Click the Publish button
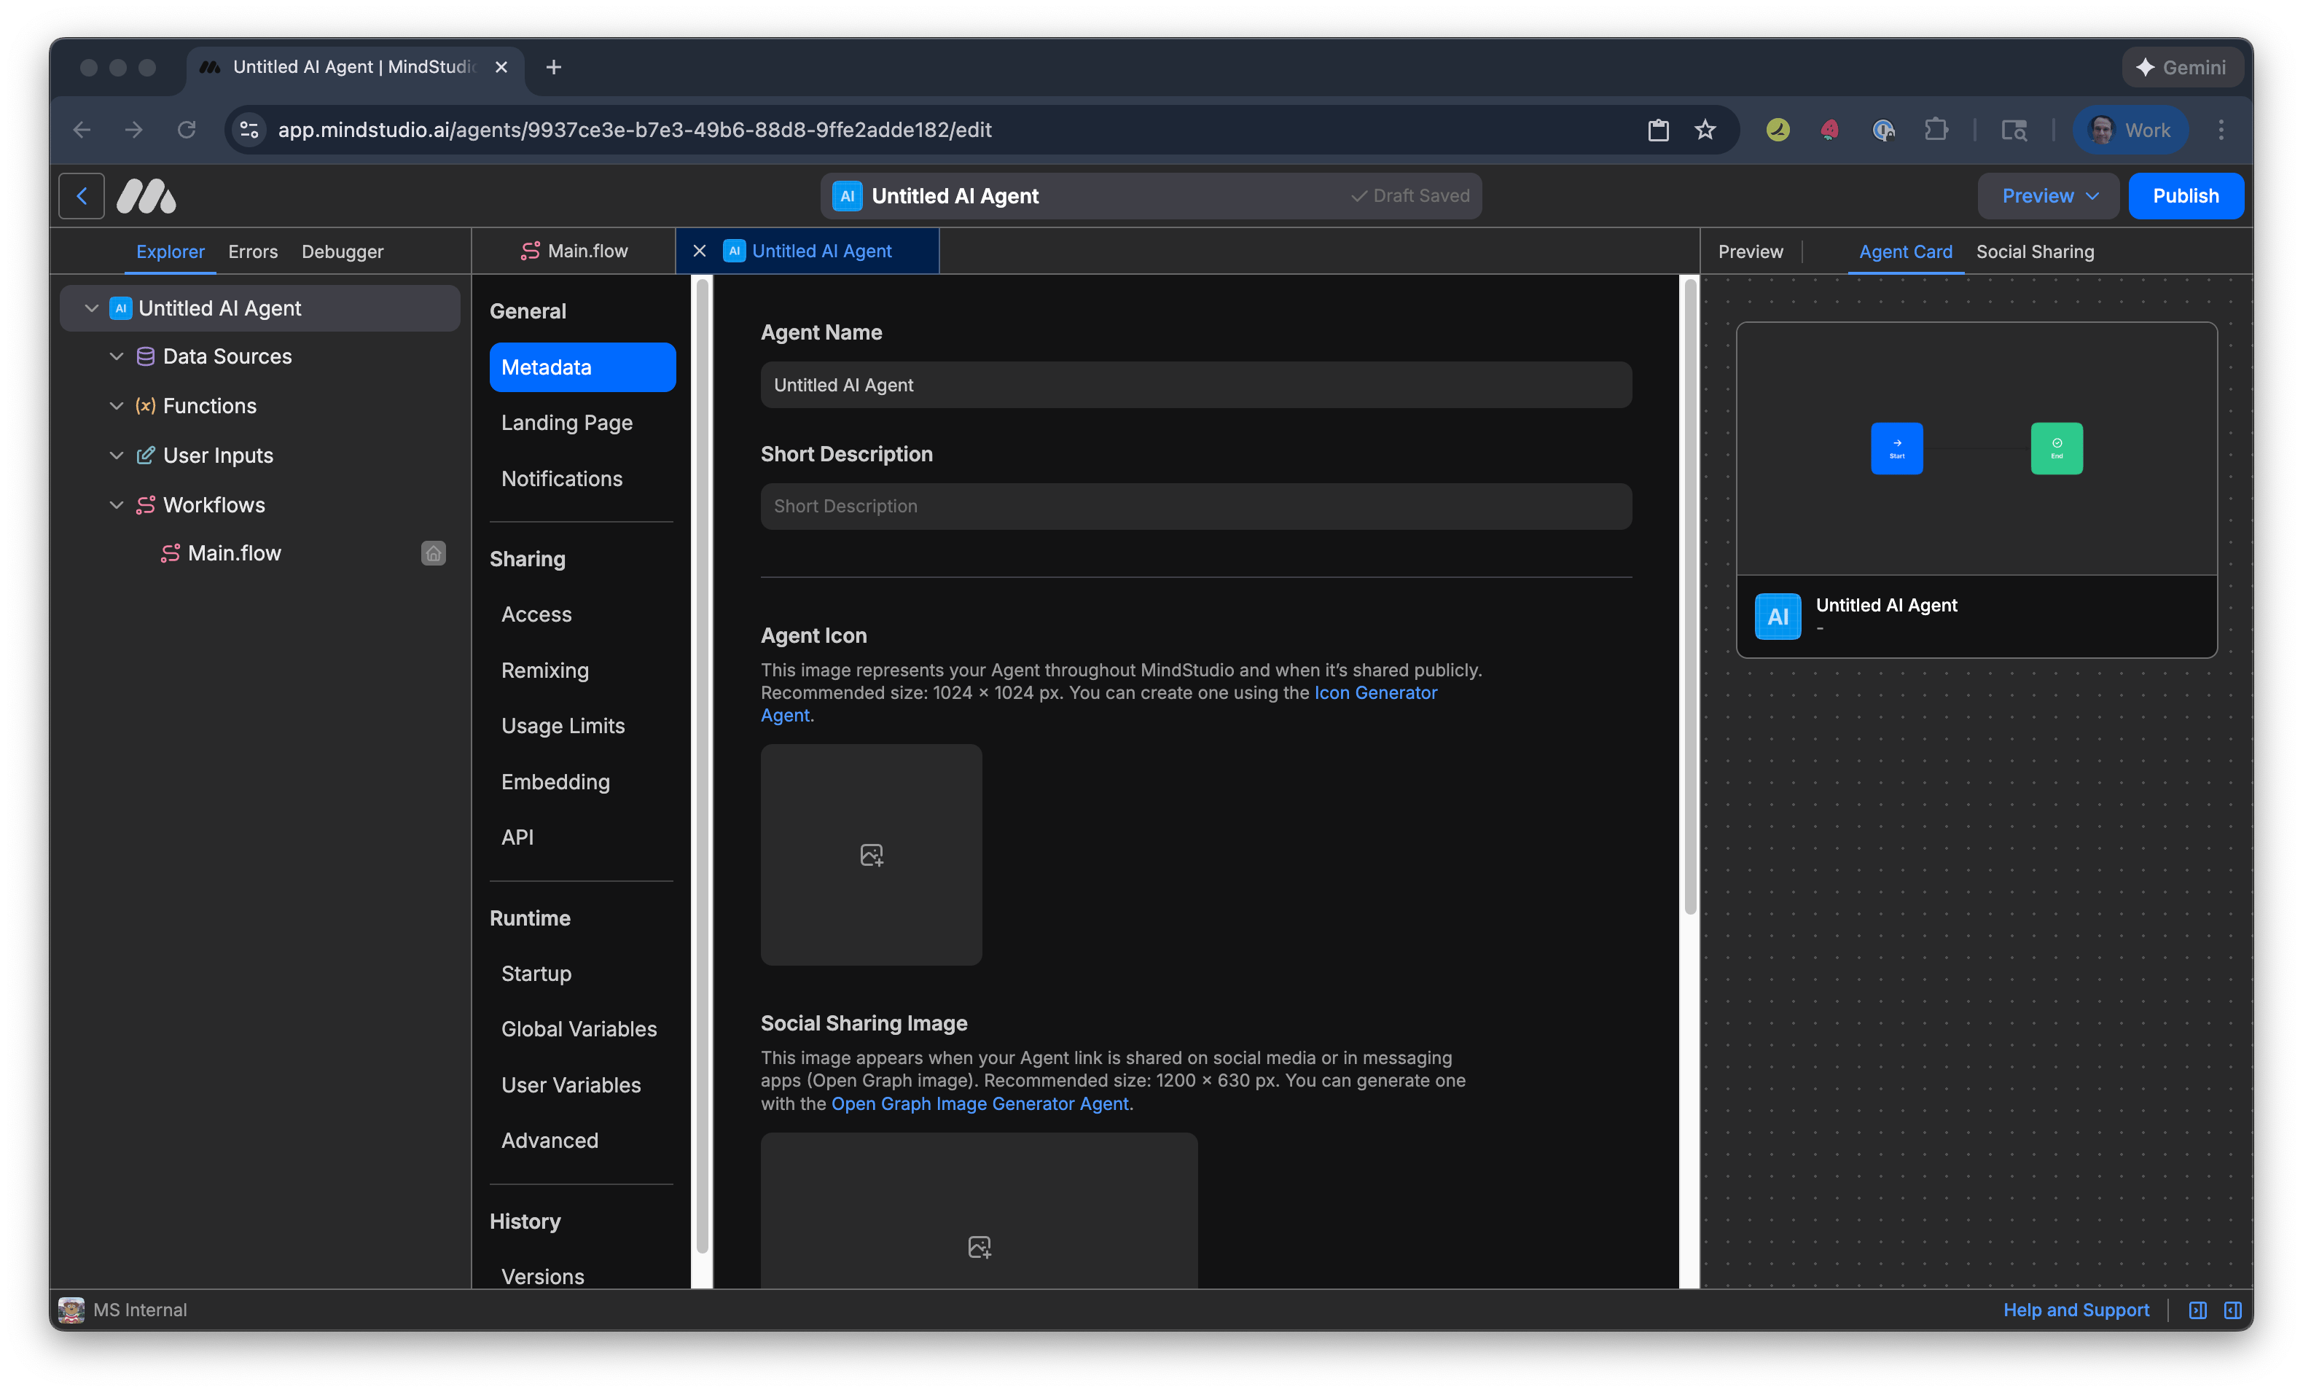2303x1392 pixels. [2186, 195]
